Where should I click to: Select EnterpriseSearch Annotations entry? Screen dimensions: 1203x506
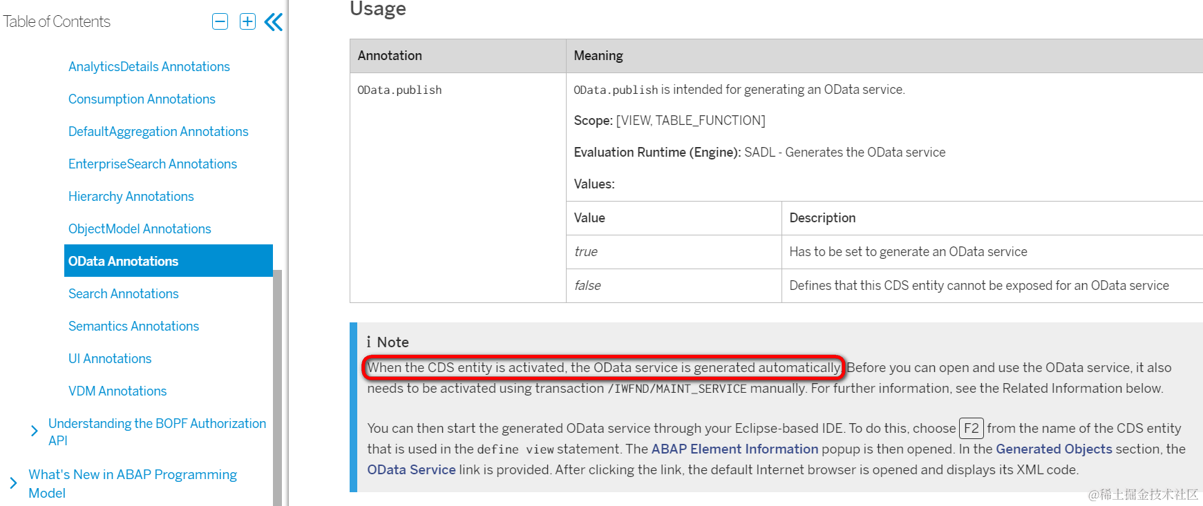[x=153, y=164]
